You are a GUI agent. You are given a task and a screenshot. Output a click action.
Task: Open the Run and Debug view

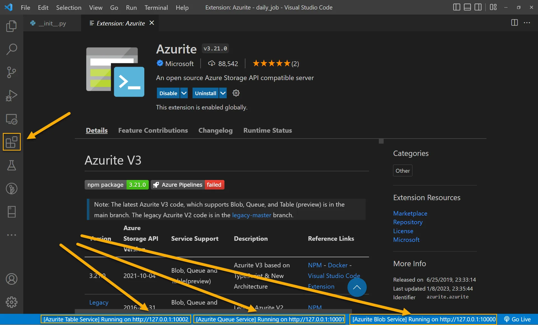point(11,95)
